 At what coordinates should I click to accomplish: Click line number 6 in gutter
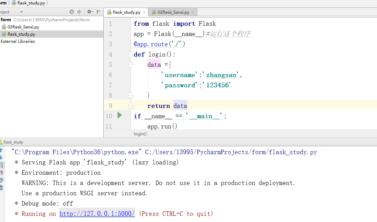[x=110, y=75]
